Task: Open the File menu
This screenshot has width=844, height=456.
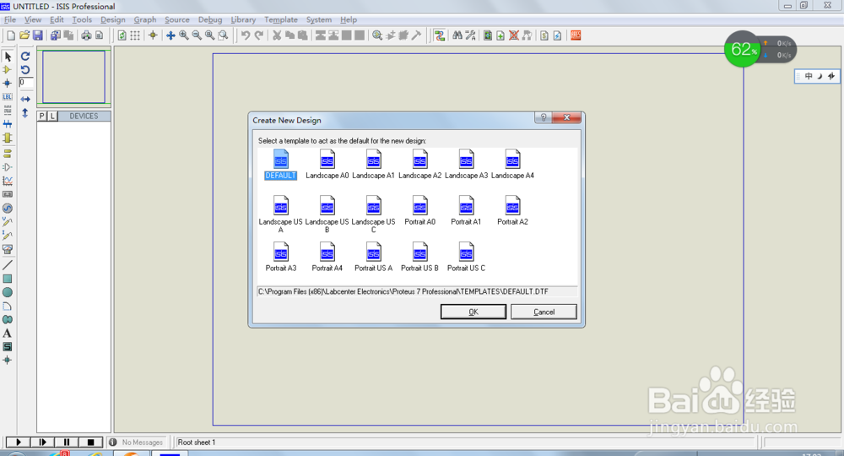Action: click(10, 19)
